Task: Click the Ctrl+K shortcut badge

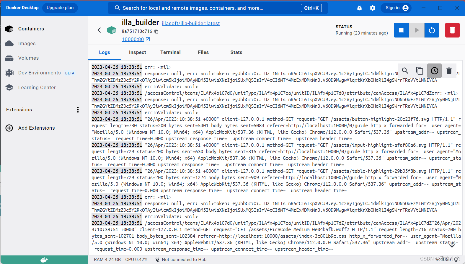Action: coord(311,8)
